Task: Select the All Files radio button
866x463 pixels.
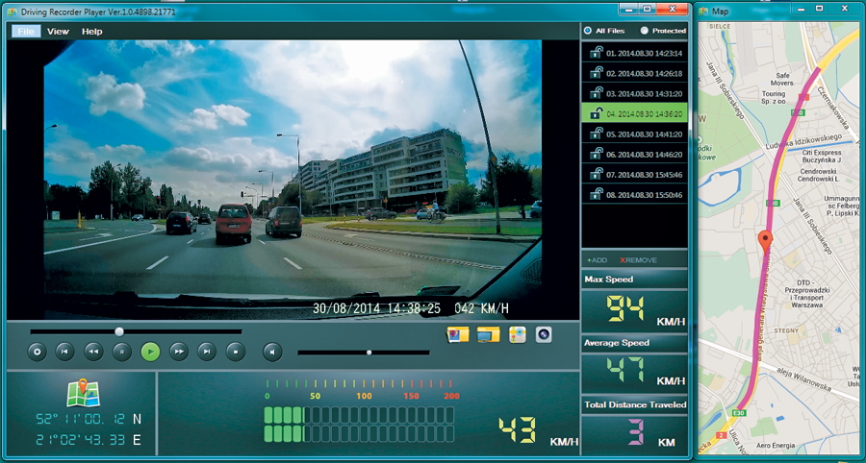Action: click(588, 31)
